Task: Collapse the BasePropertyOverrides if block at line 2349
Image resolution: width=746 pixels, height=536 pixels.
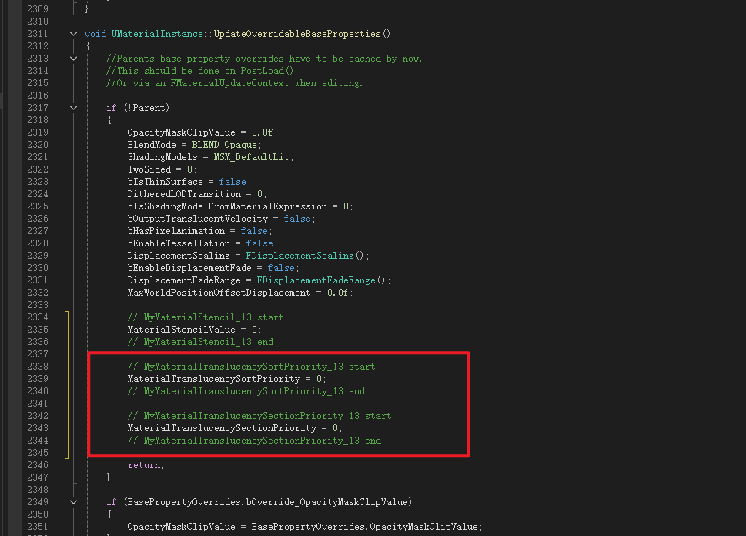Action: coord(74,502)
